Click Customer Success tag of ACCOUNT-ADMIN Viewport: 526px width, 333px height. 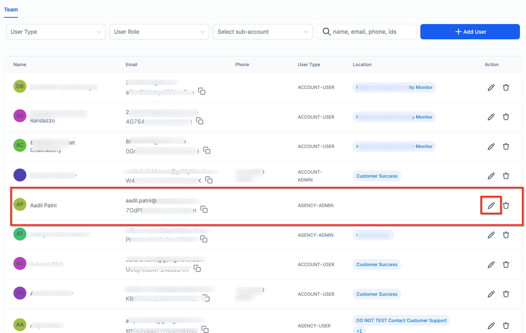pyautogui.click(x=377, y=176)
